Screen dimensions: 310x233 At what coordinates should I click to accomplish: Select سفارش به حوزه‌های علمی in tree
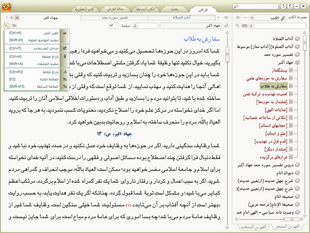point(267,78)
